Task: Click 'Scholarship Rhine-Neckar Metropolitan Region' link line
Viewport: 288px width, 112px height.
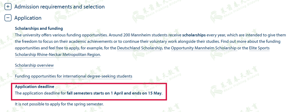Action: [58, 54]
